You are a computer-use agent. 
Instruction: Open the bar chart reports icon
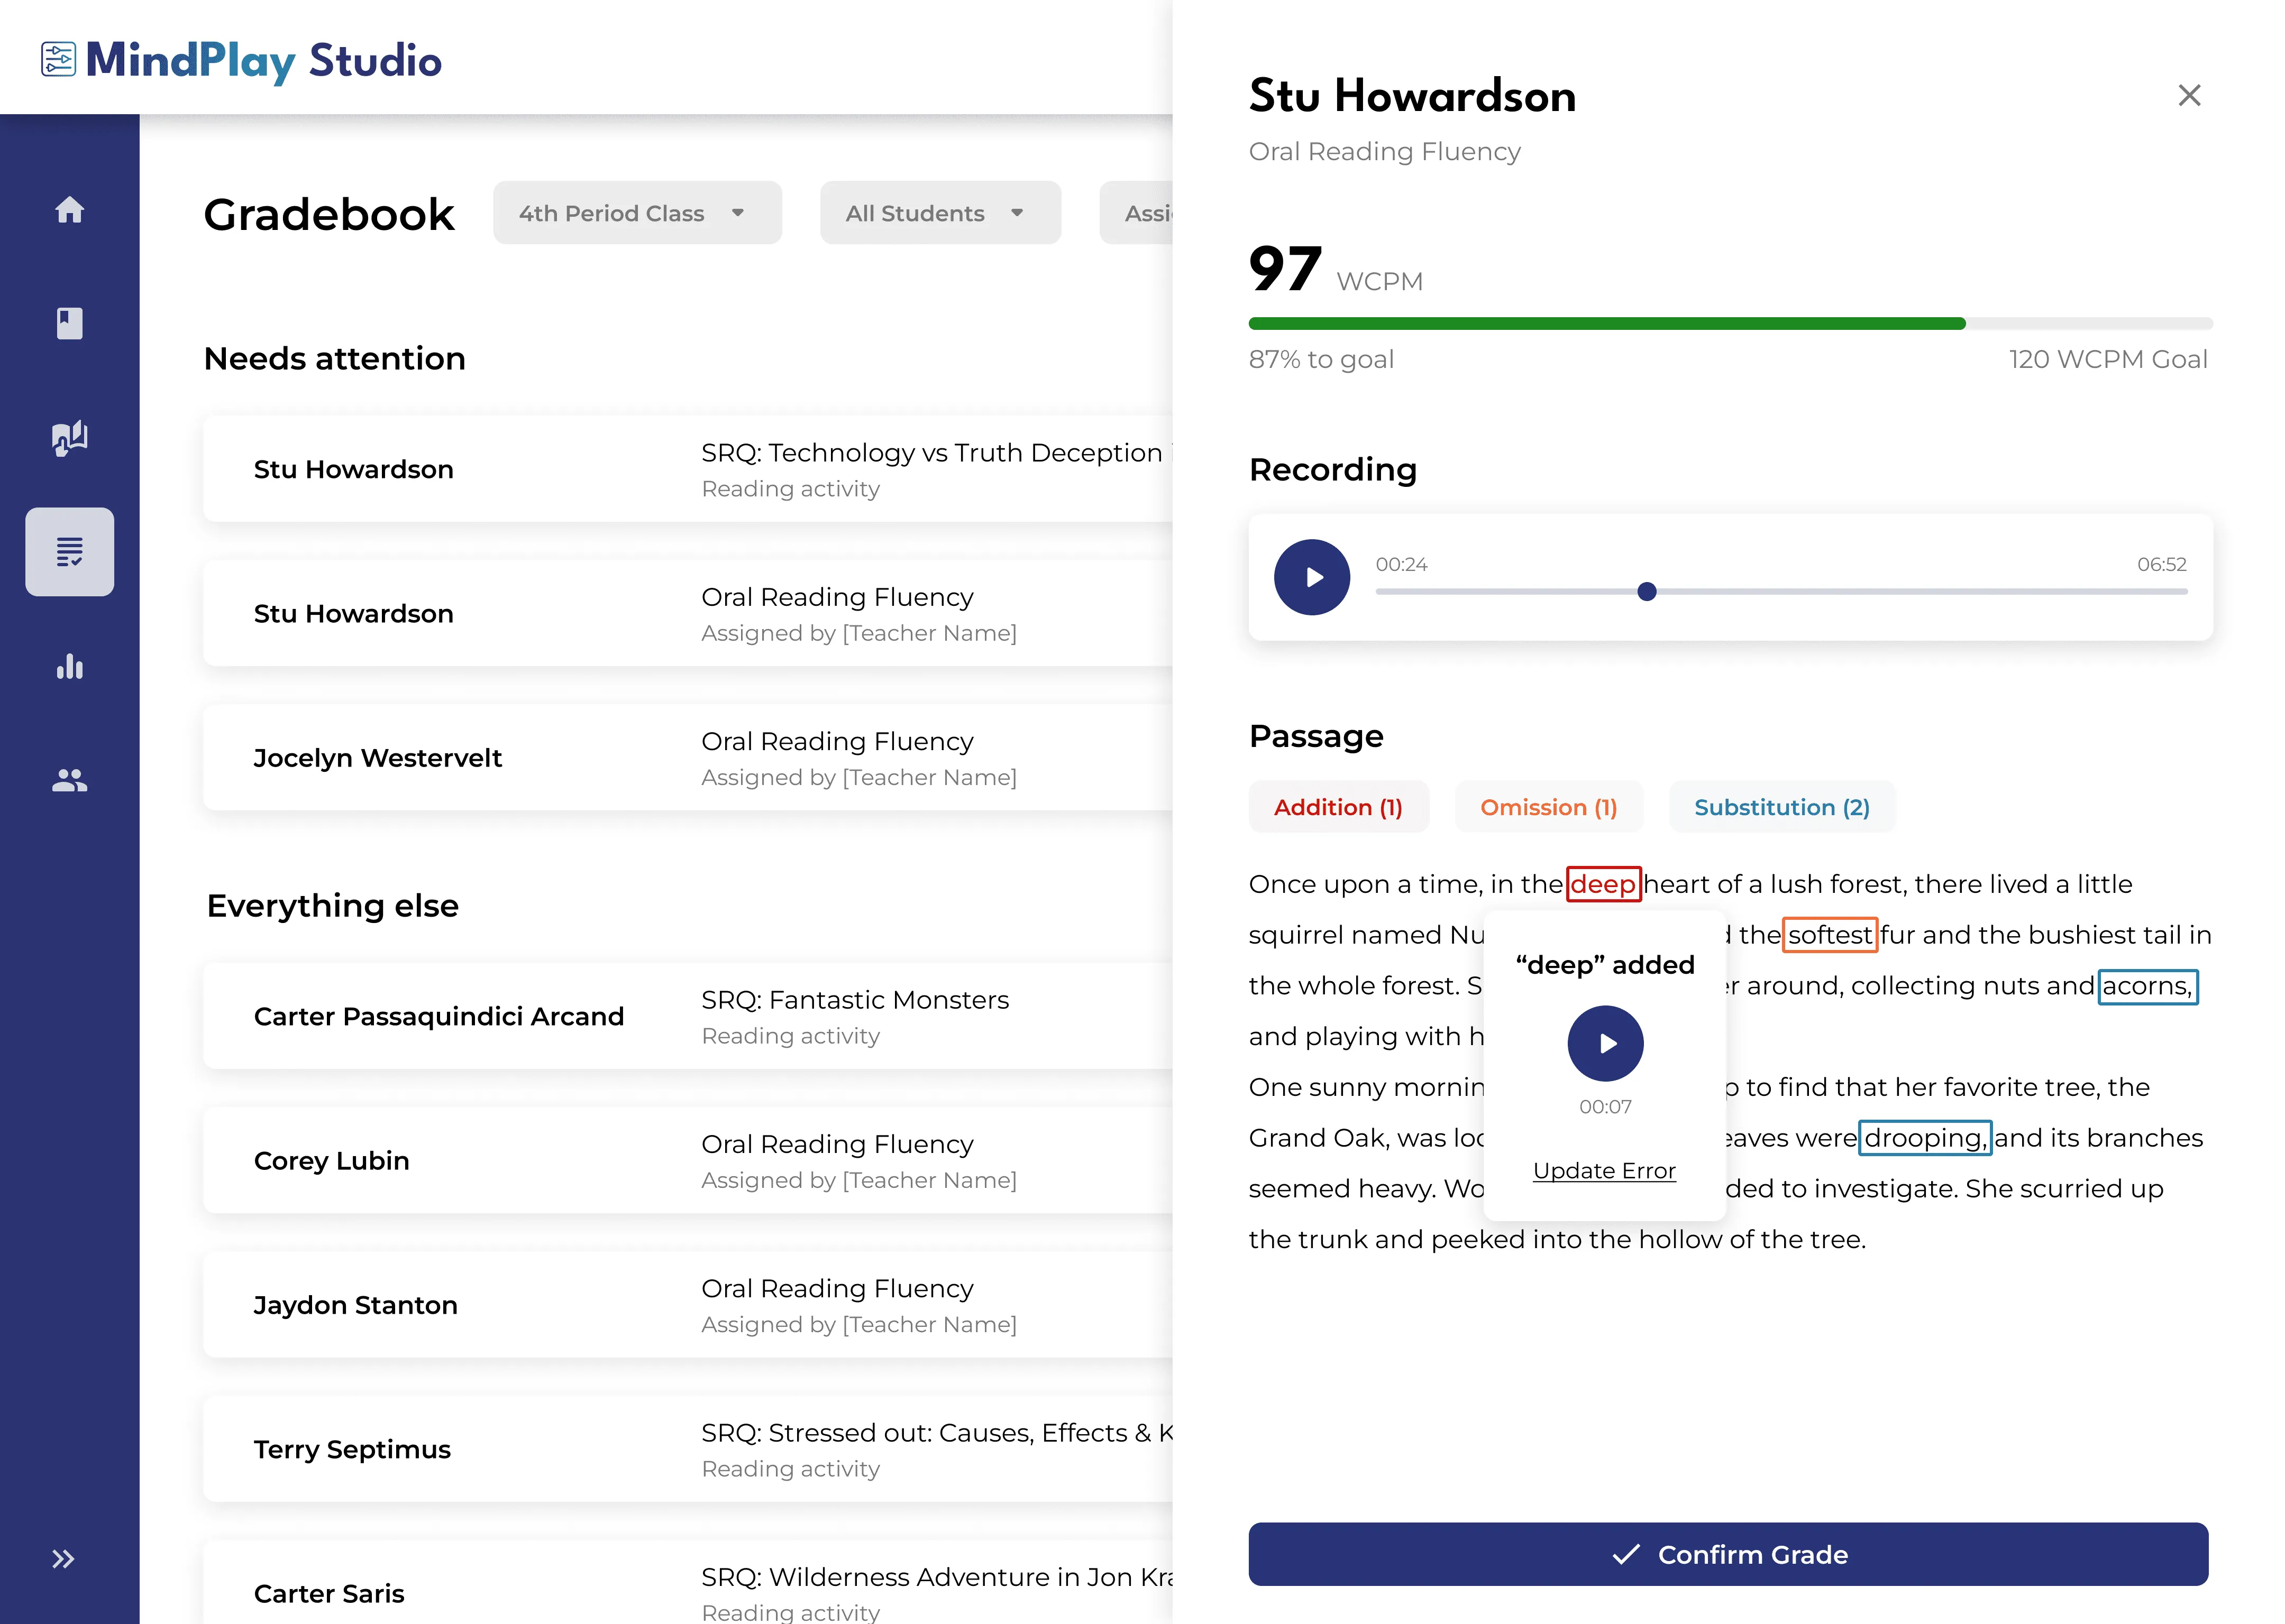click(x=69, y=666)
